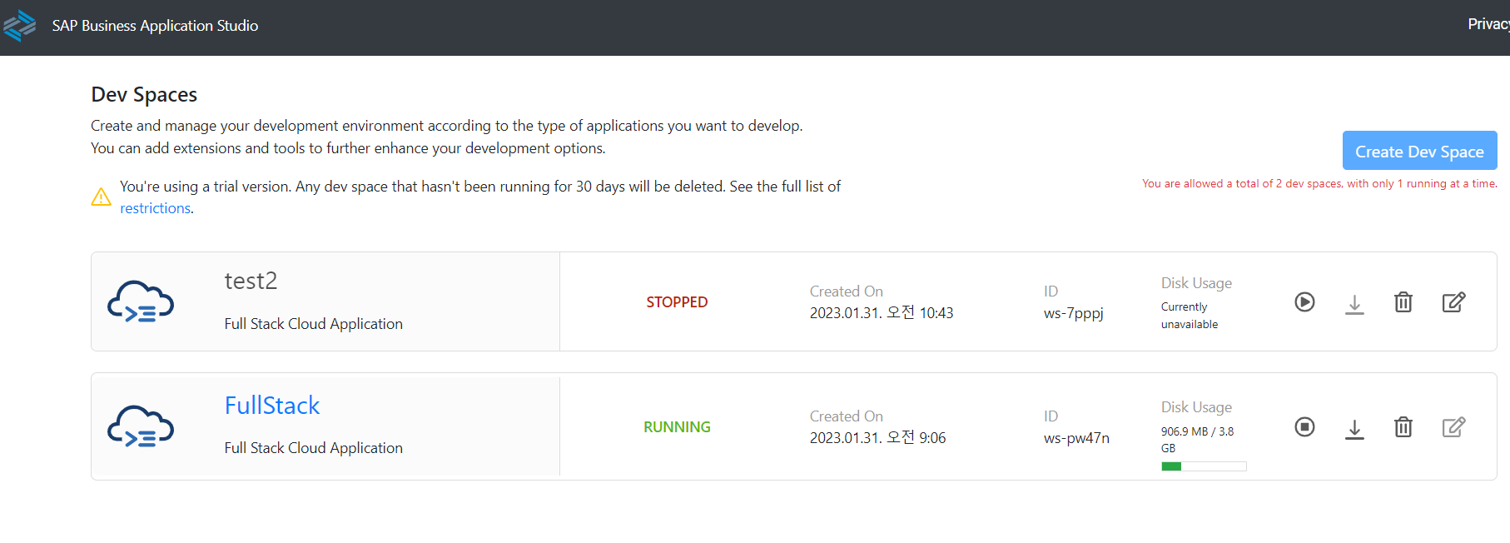Image resolution: width=1510 pixels, height=543 pixels.
Task: Click the FullStack cloud terminal icon
Action: coord(141,426)
